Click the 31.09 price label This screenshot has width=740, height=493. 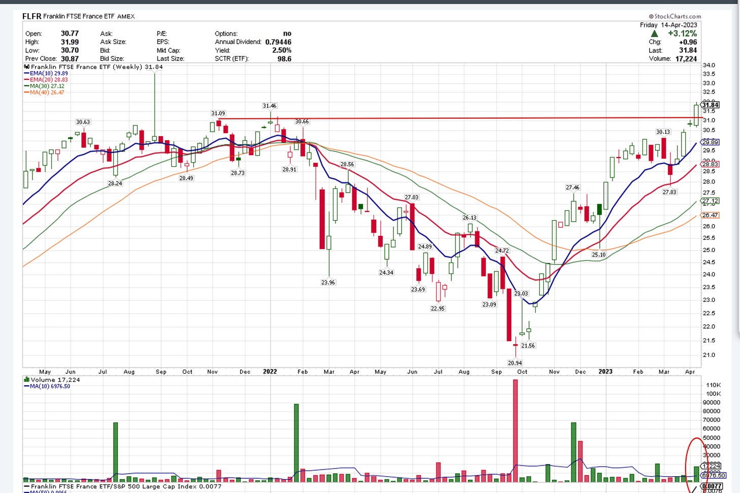pos(218,113)
